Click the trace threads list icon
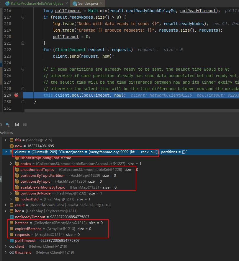This screenshot has width=239, height=261. pos(25,124)
